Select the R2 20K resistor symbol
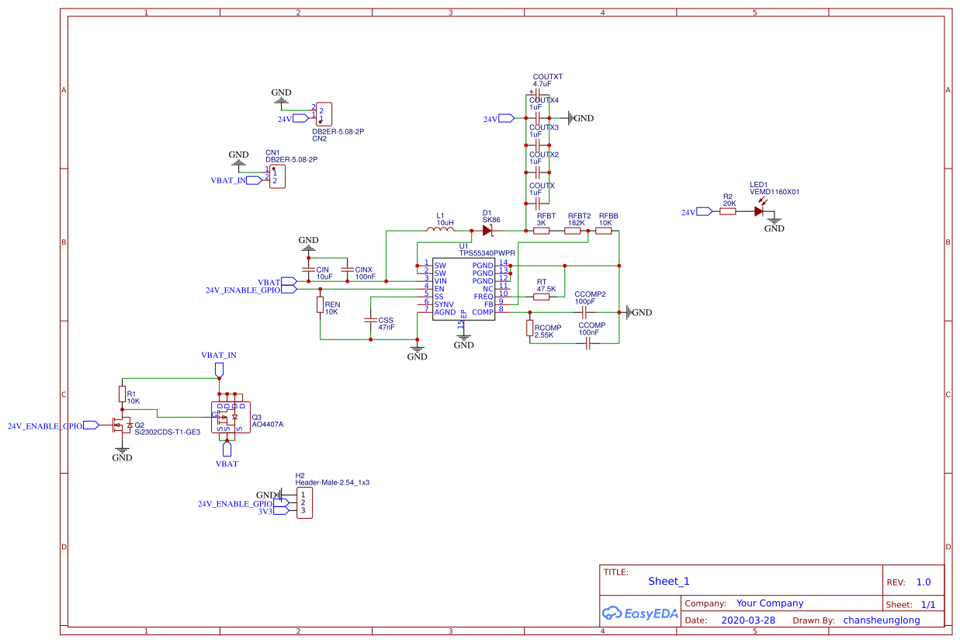 point(728,211)
